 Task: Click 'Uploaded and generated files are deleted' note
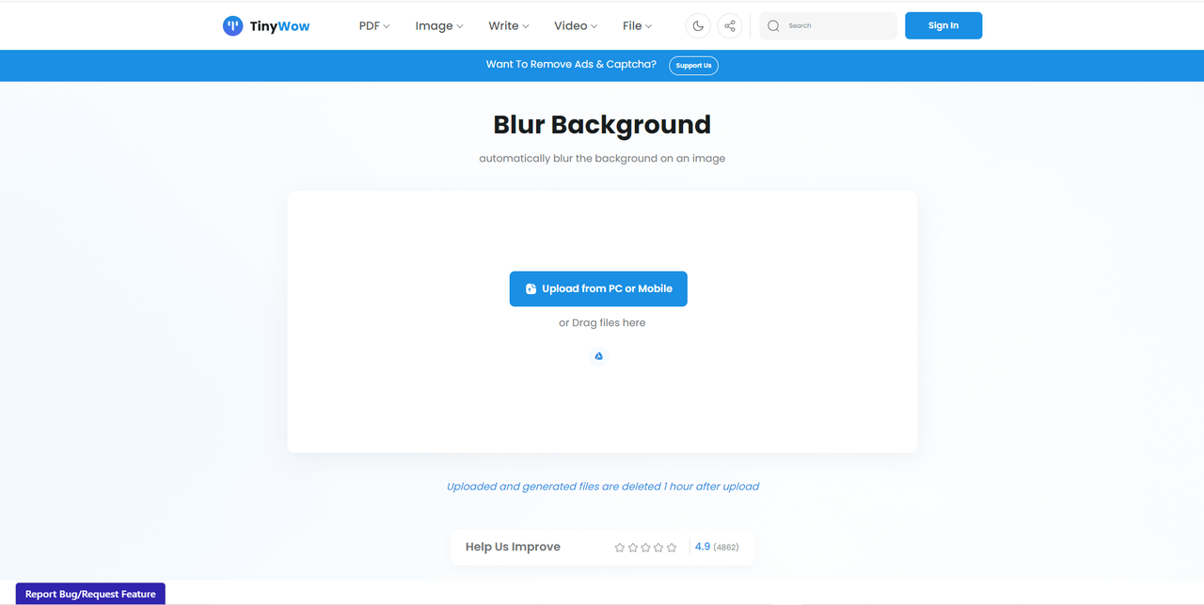[x=602, y=487]
